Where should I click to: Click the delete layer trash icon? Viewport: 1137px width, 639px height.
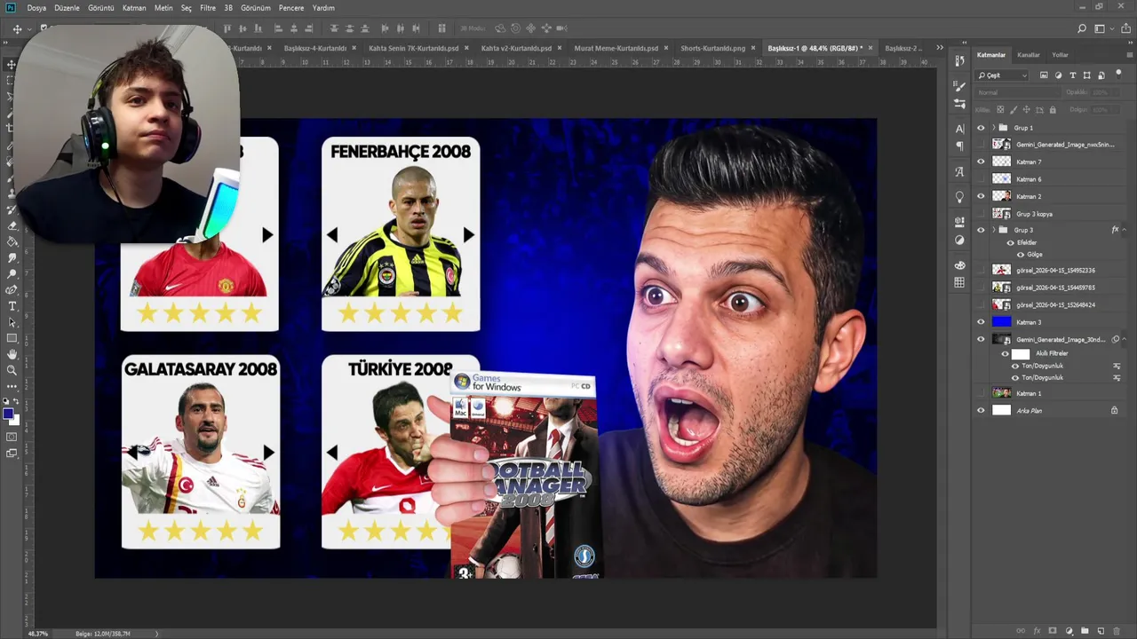[x=1117, y=630]
